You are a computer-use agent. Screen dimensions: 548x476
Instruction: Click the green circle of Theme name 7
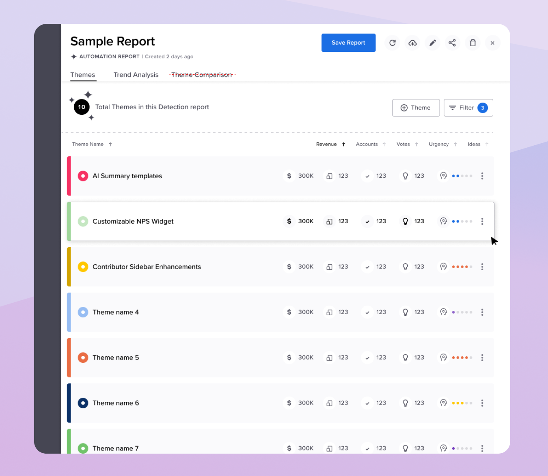tap(83, 448)
